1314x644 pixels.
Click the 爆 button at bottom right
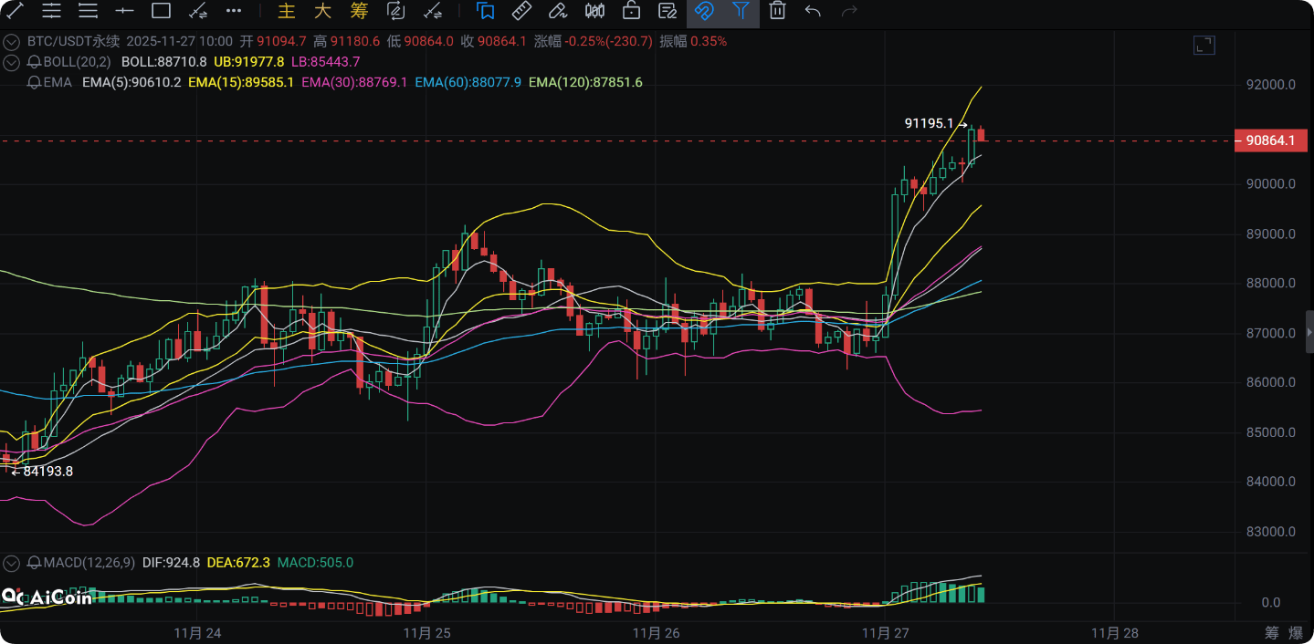point(1296,632)
